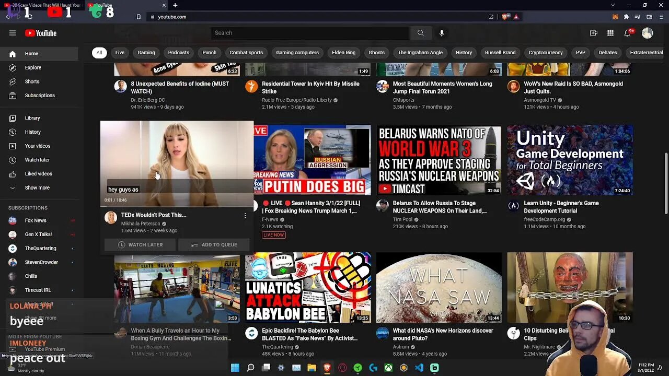Select the Russell Brand chip
669x376 pixels.
click(500, 53)
